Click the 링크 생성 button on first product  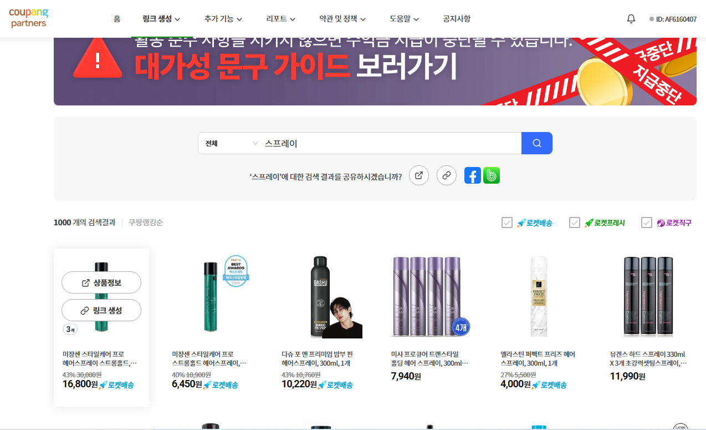[101, 310]
